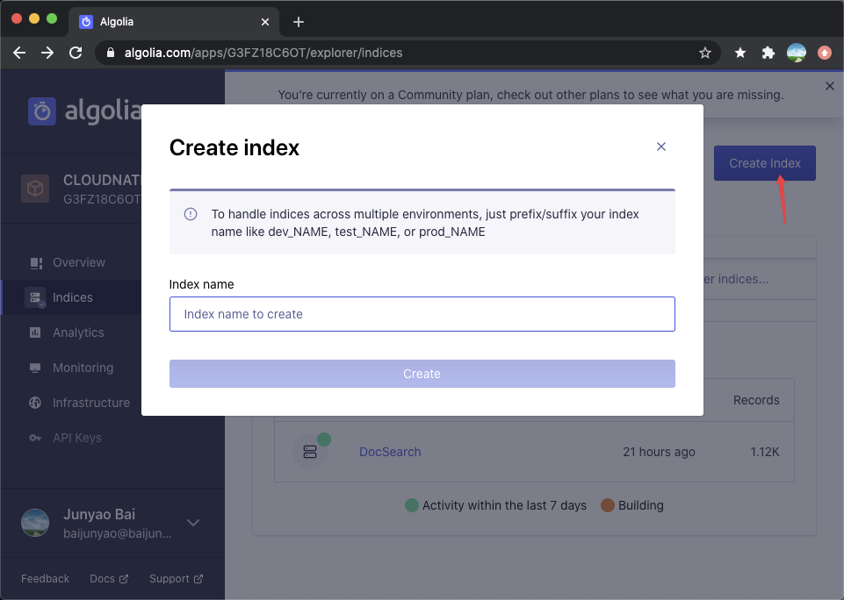Focus the Index name input field

(x=422, y=314)
